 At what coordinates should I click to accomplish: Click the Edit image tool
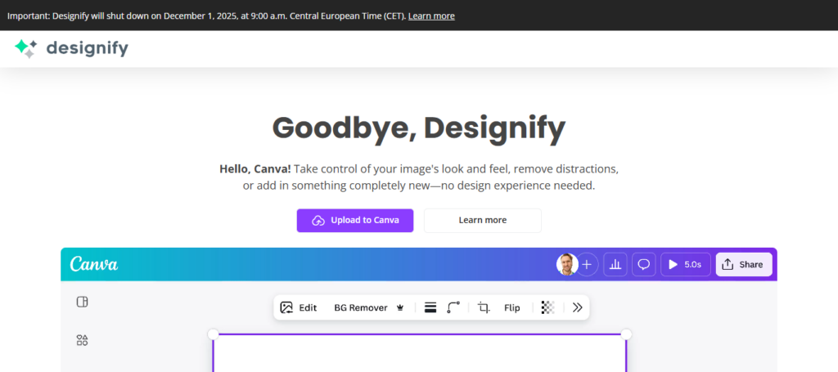(299, 307)
